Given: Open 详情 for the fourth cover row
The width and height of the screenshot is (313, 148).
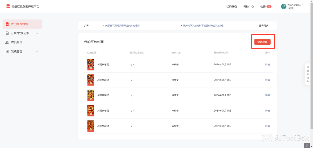Looking at the screenshot, I should (x=267, y=110).
